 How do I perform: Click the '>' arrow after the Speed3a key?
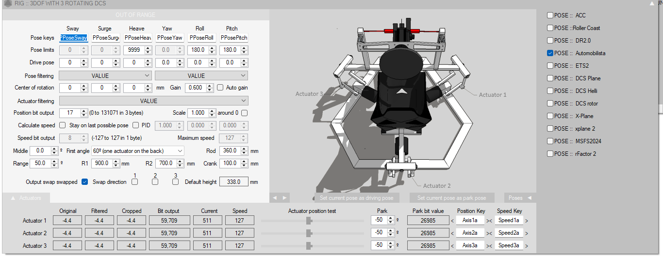coord(527,246)
